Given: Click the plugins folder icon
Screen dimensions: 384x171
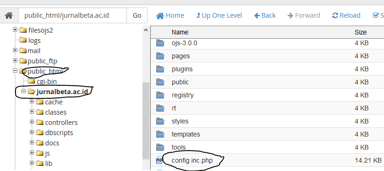Looking at the screenshot, I should coord(160,69).
